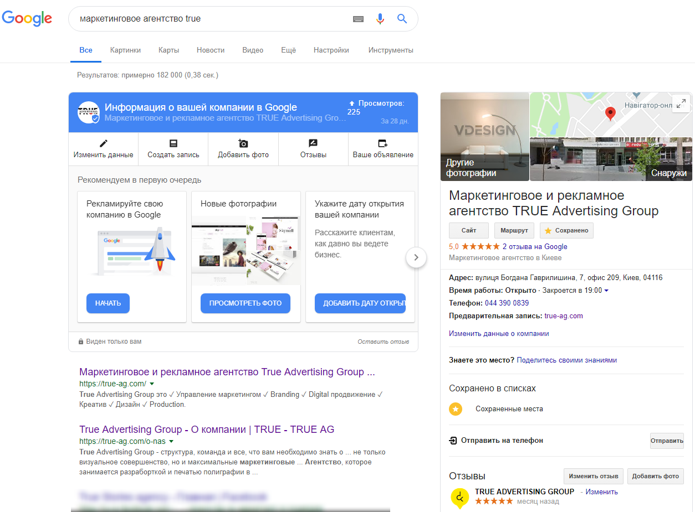Click Поделитесь своими знаниями link
Screen dimensions: 695x512
(x=566, y=360)
